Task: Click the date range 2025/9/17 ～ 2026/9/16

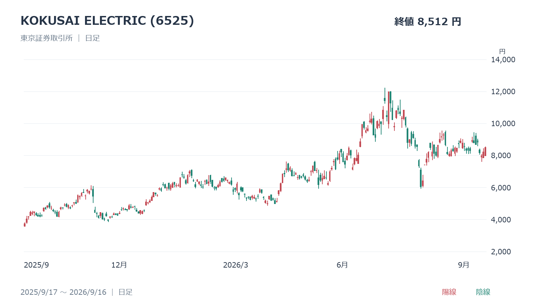Action: point(63,292)
